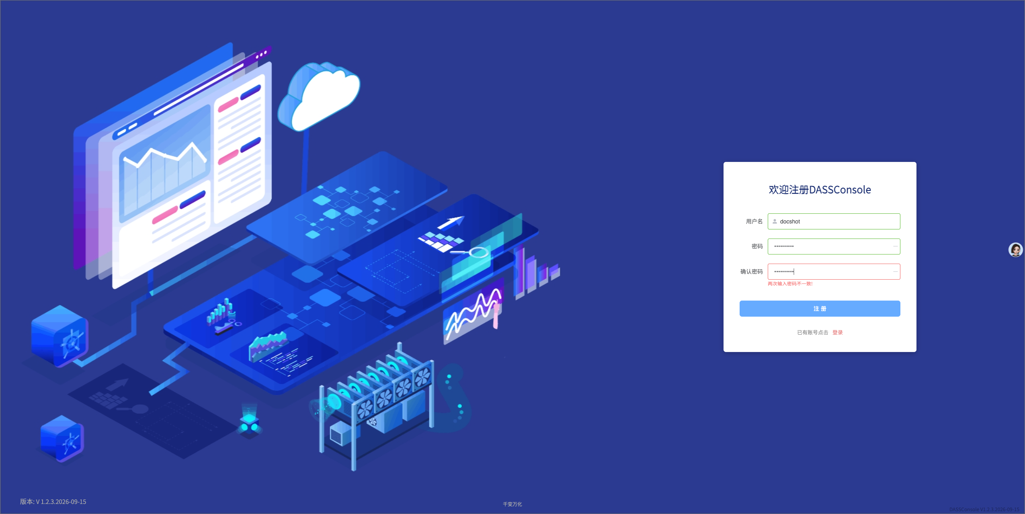Focus the 确认密码 input field

[834, 272]
